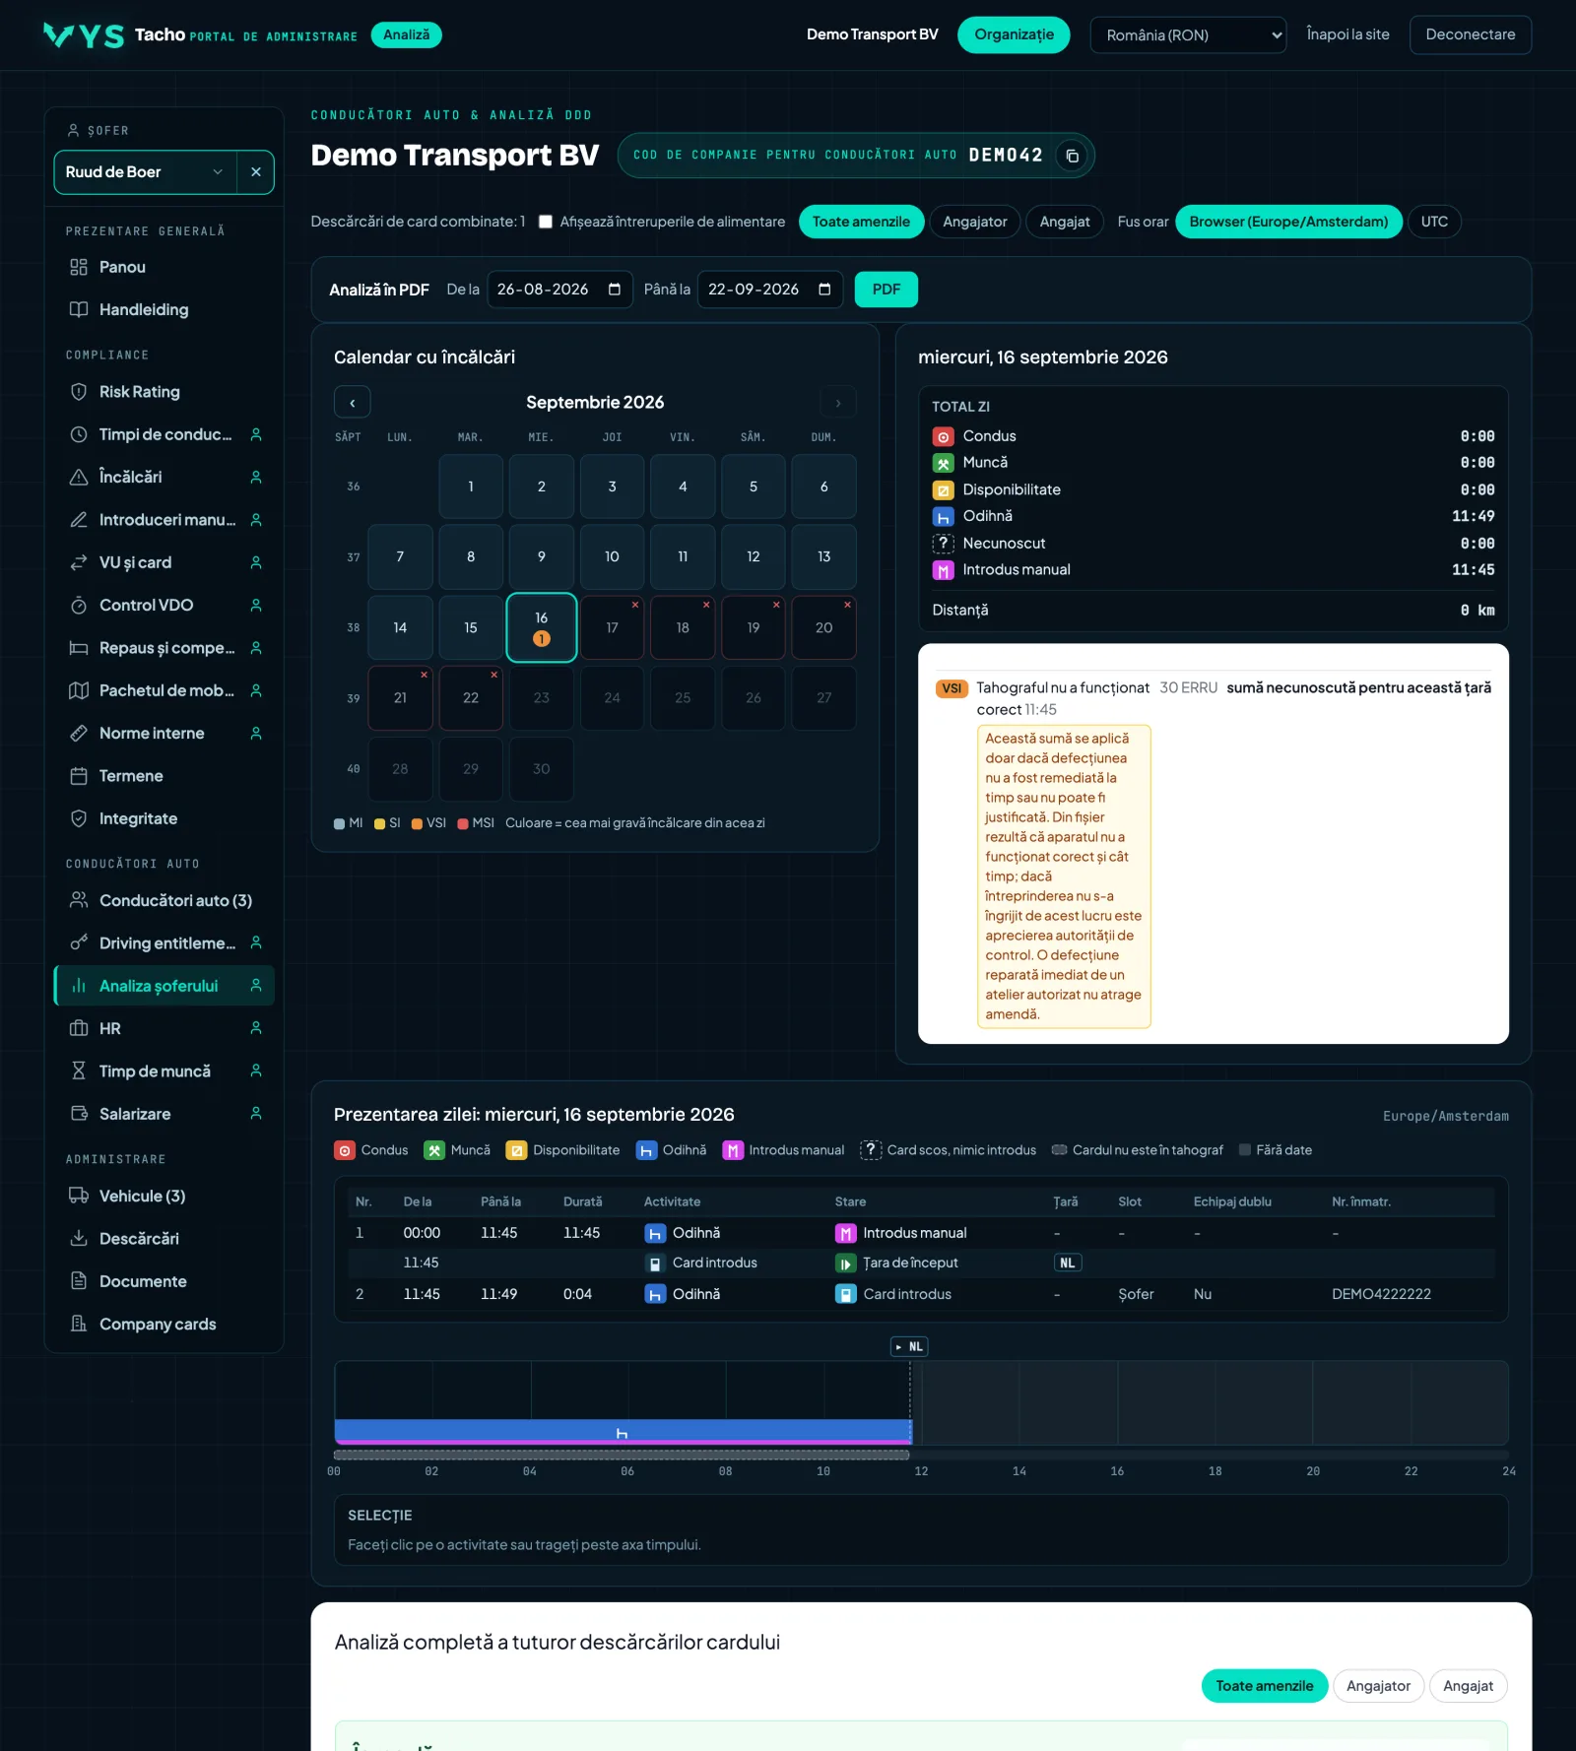Select Toate amenzile filter at top
1576x1751 pixels.
(x=861, y=222)
